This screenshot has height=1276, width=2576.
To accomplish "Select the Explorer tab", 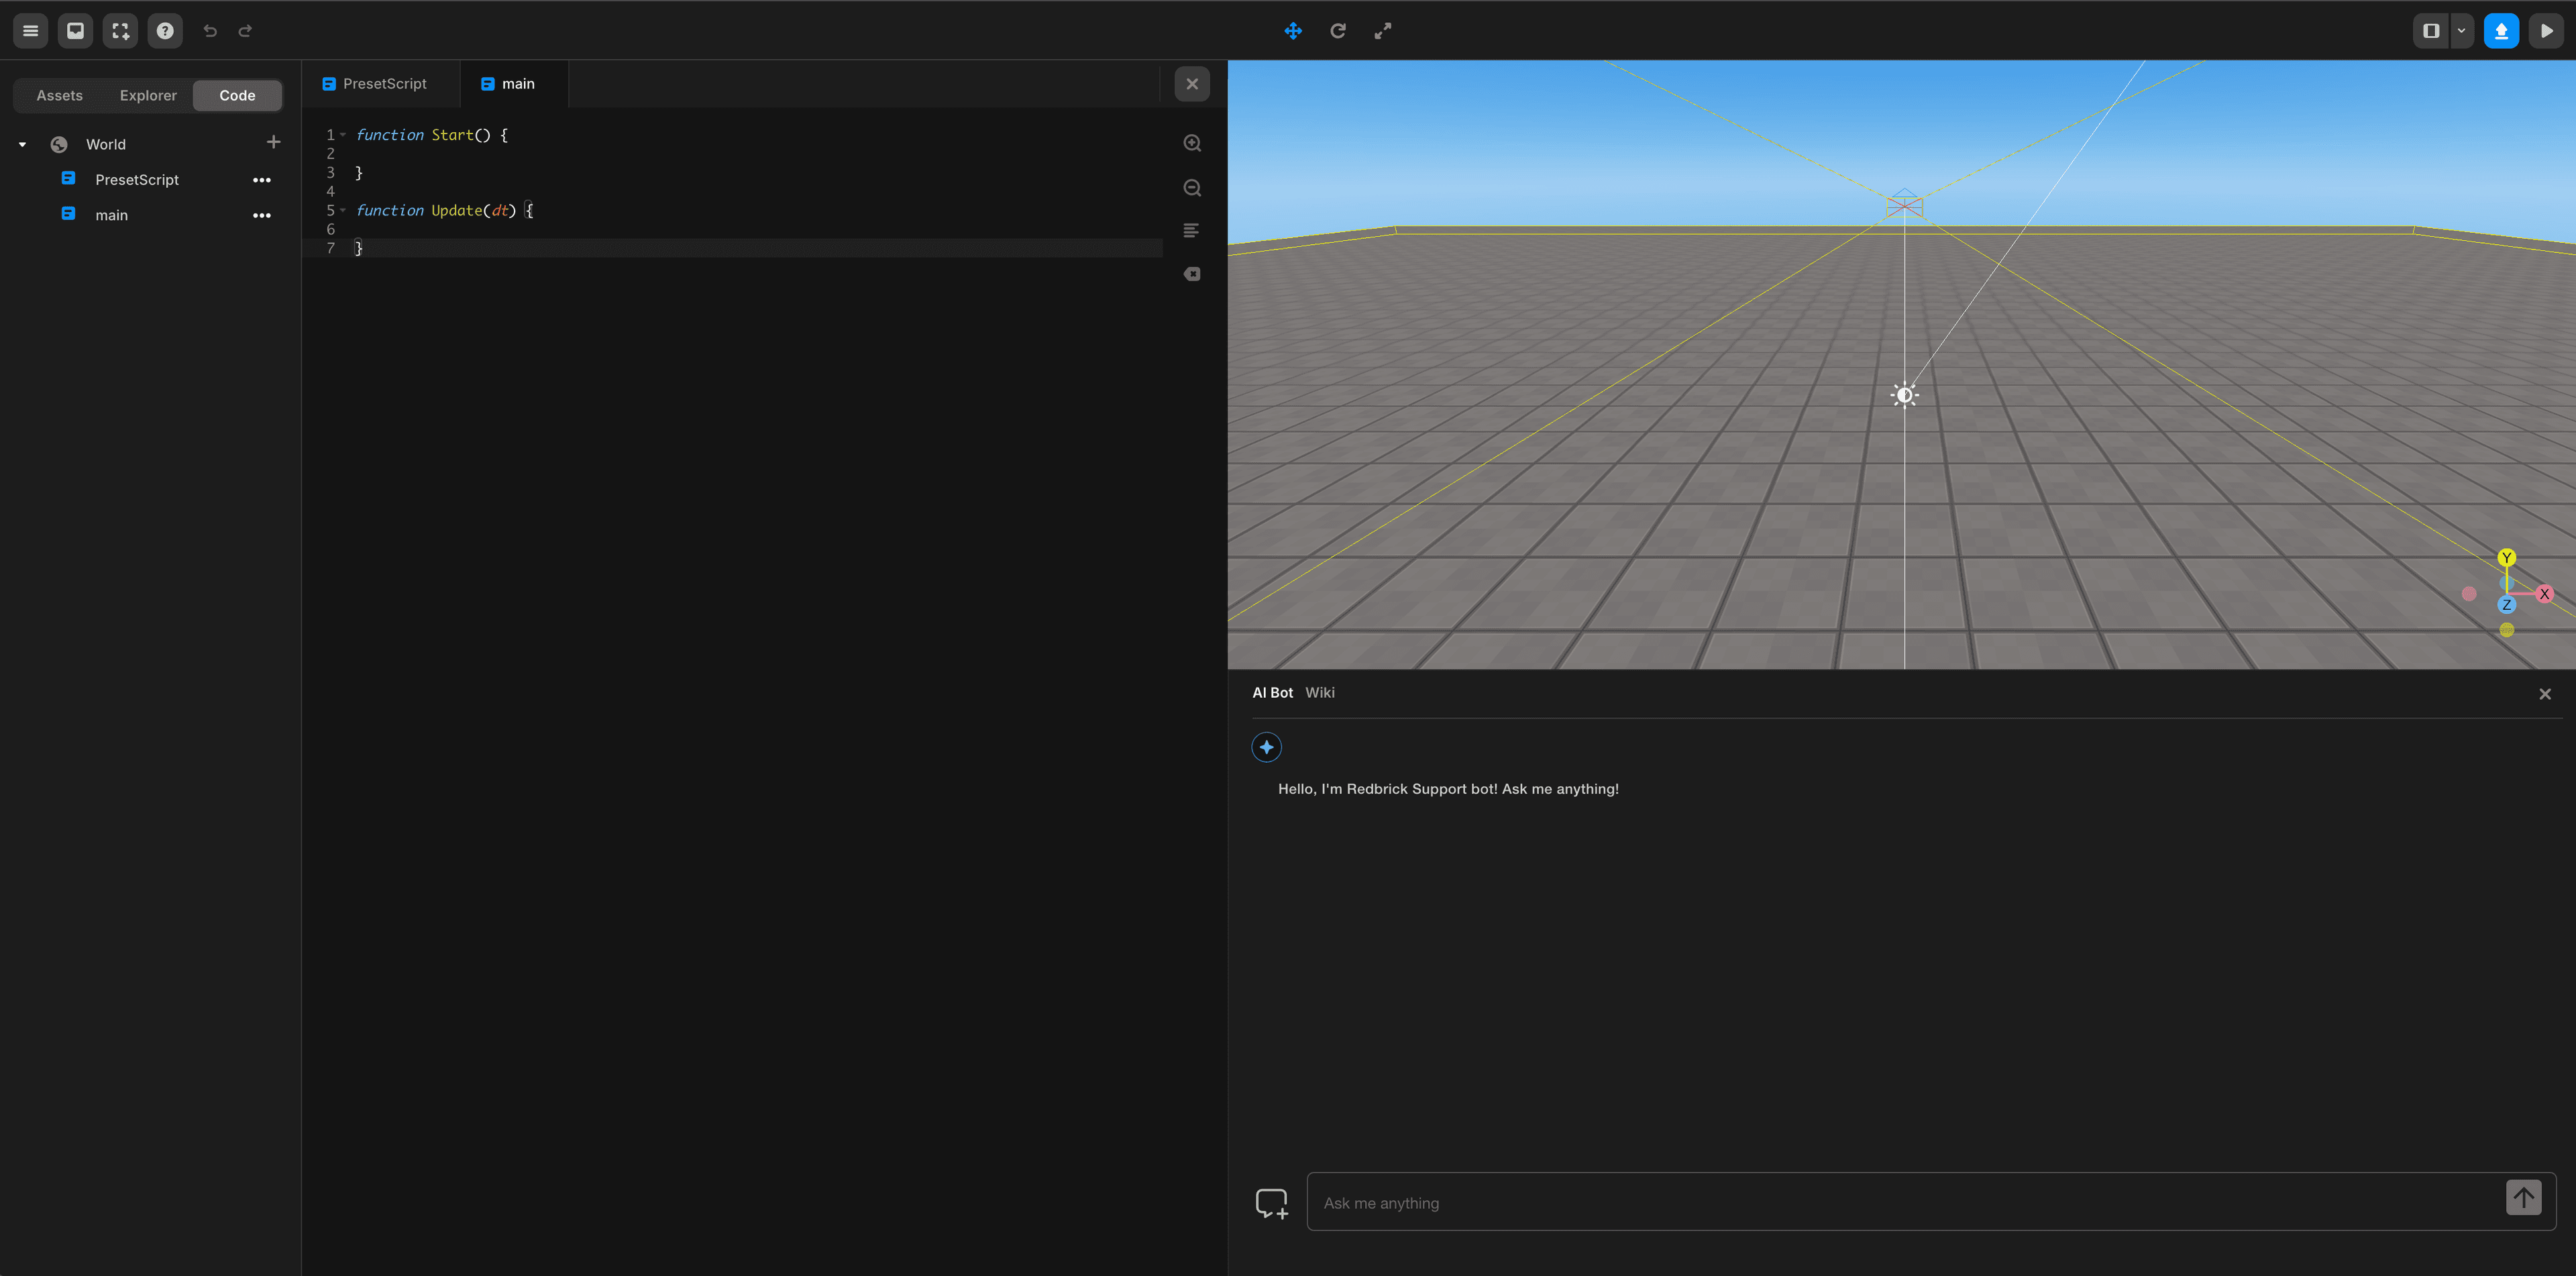I will pos(148,95).
